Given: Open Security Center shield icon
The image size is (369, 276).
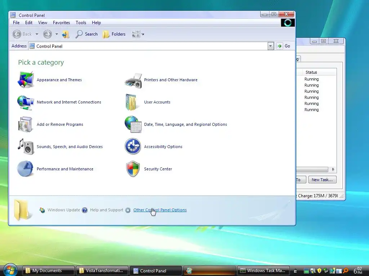Looking at the screenshot, I should point(133,169).
